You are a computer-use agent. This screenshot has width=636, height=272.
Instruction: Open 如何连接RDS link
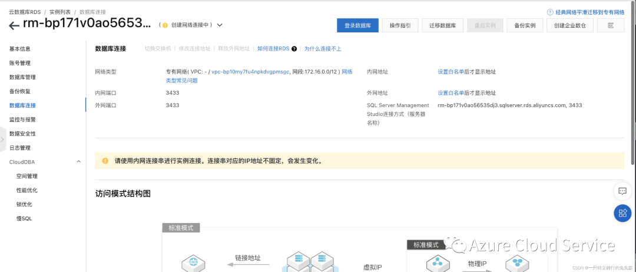coord(273,49)
